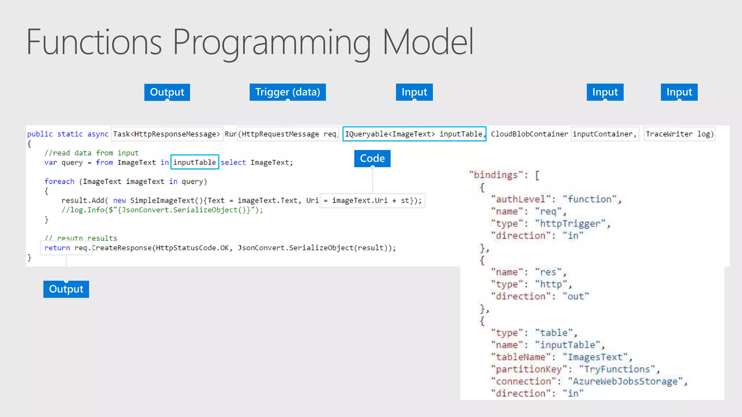This screenshot has width=742, height=417.
Task: Click the Task<HttpResponseMessage> return type box
Action: [166, 134]
